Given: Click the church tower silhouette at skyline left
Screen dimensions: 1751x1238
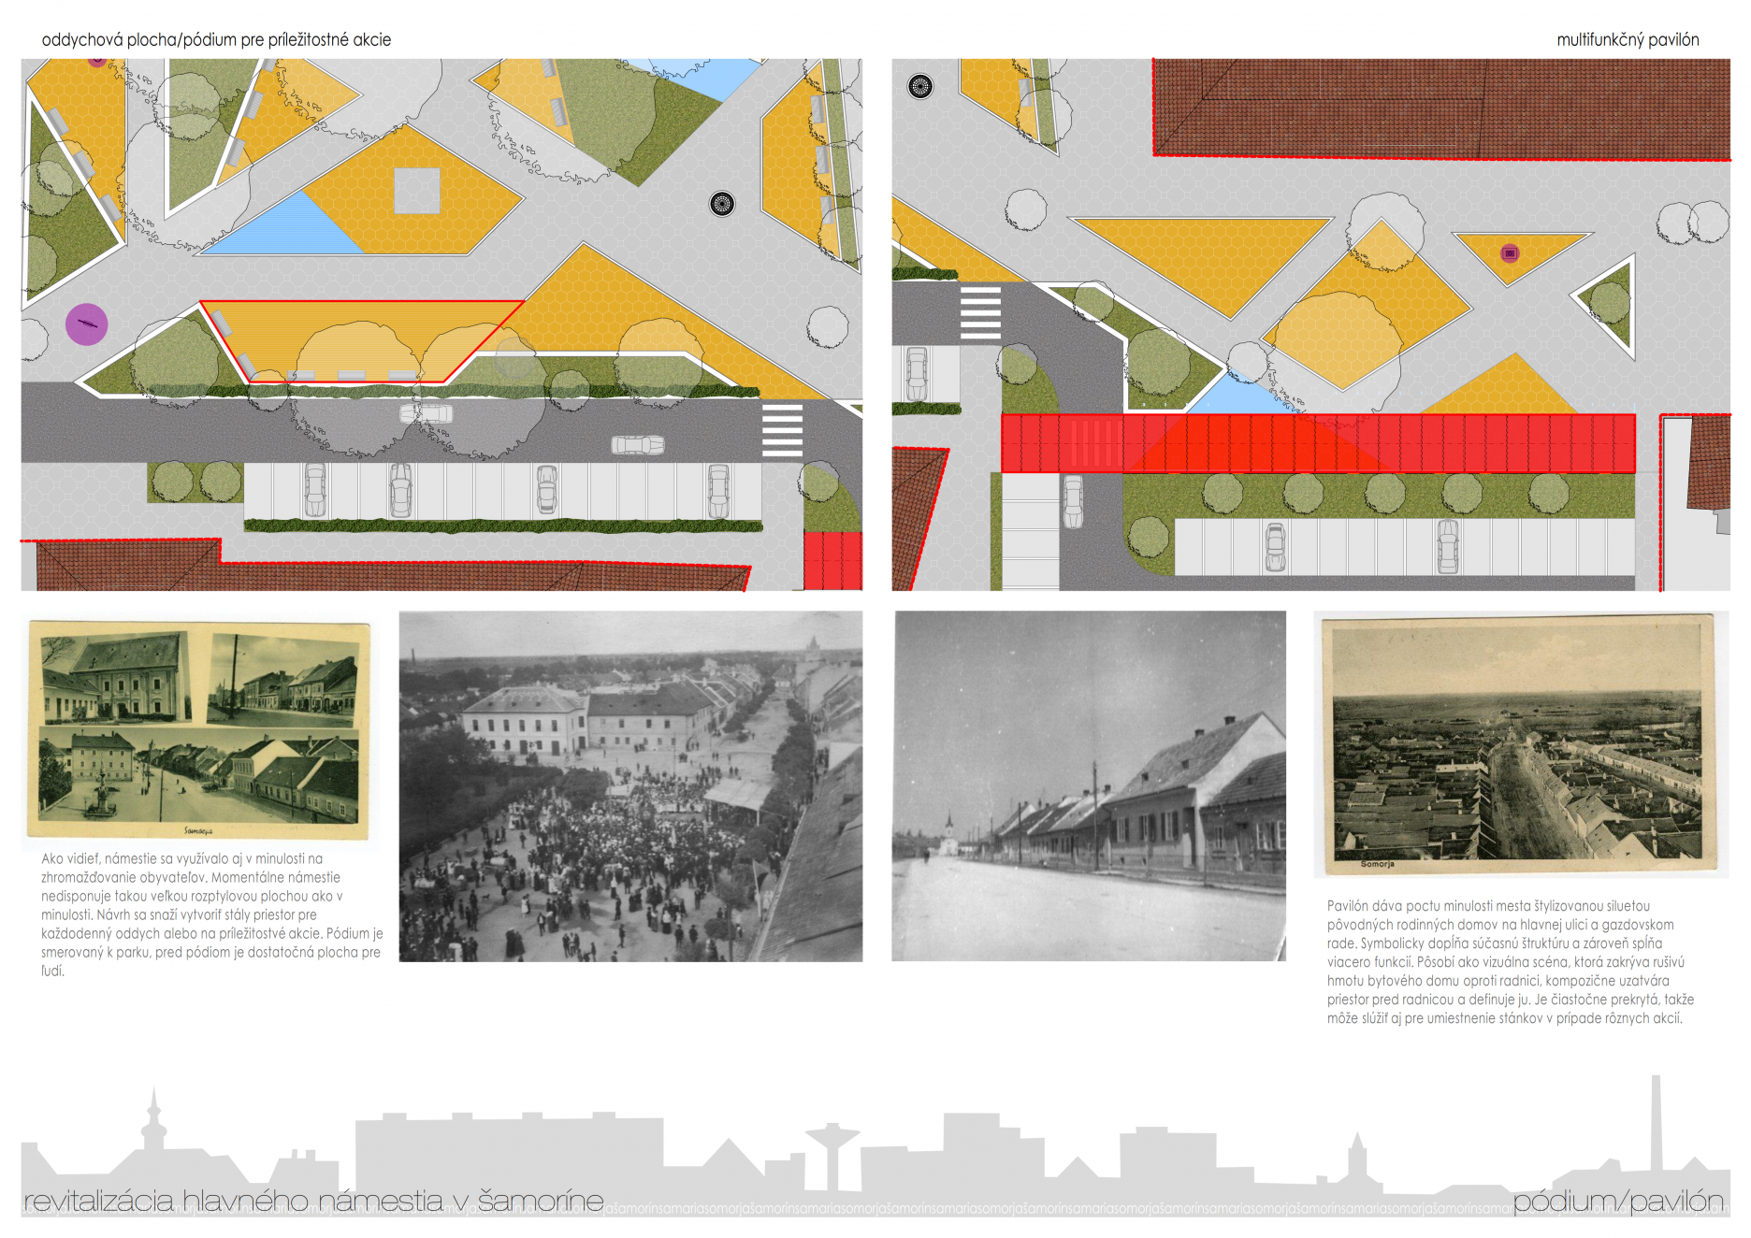Looking at the screenshot, I should (x=154, y=1122).
